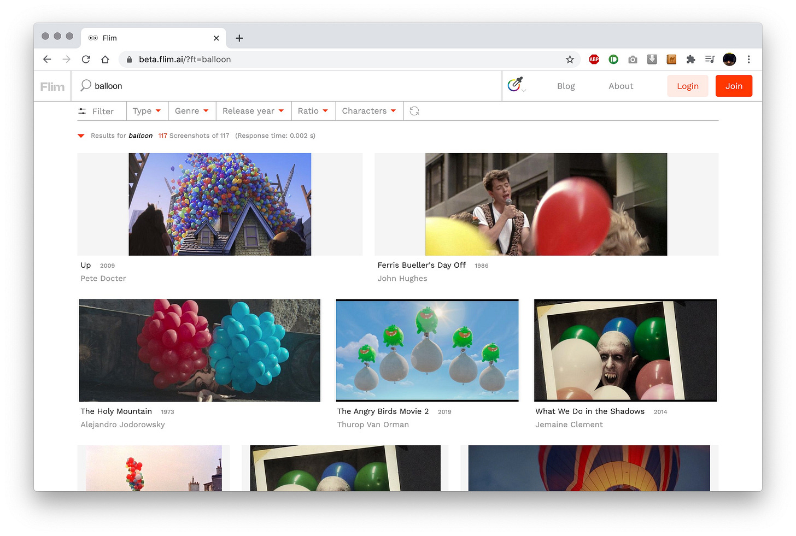The image size is (796, 536).
Task: Click the browser back arrow
Action: tap(47, 60)
